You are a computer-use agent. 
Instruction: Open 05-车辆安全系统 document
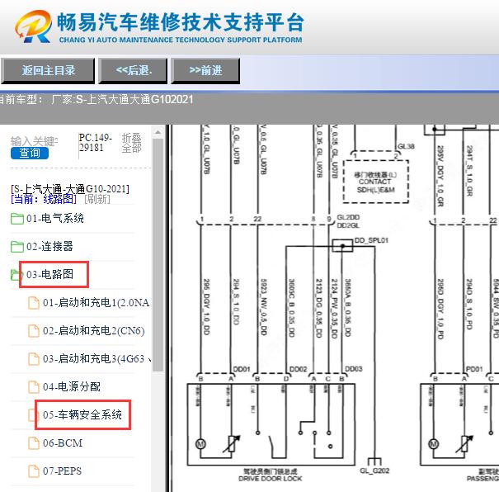point(82,414)
